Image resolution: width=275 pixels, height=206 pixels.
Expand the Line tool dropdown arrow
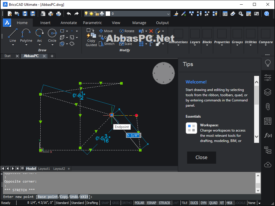tap(13, 45)
